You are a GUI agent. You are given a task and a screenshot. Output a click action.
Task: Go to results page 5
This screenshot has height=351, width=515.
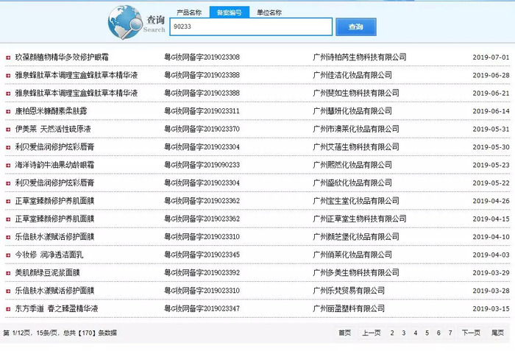427,333
